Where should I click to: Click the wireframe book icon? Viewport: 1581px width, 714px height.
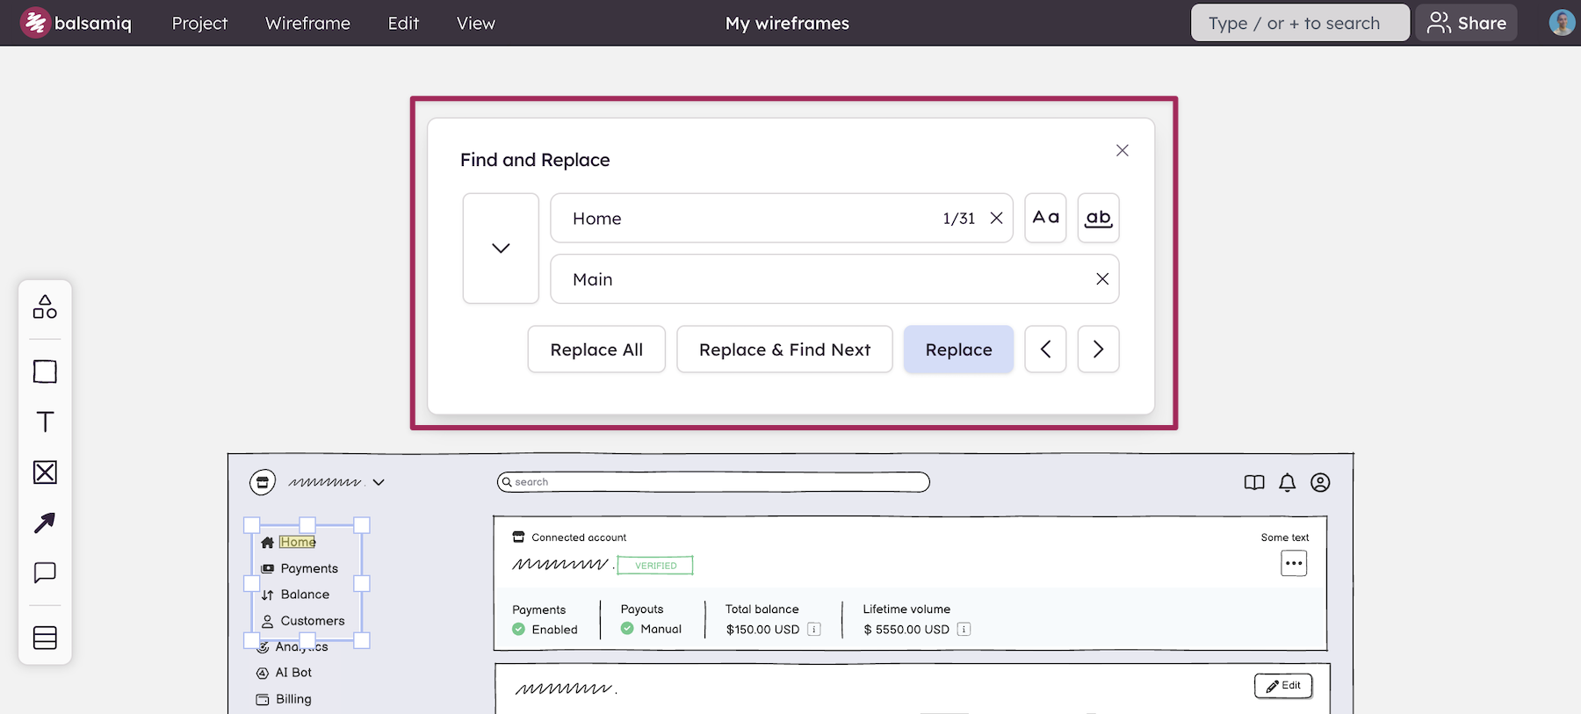(1254, 482)
